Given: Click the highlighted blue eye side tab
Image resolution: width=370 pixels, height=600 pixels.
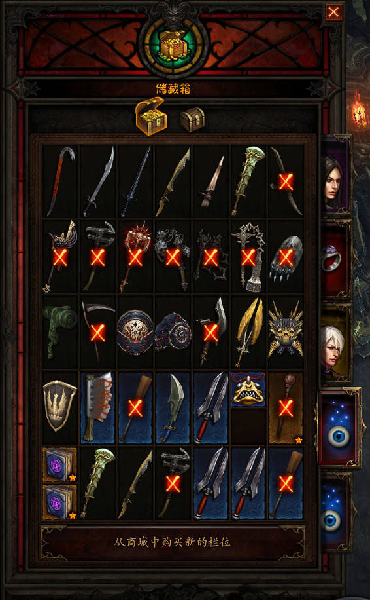Looking at the screenshot, I should click(x=339, y=428).
